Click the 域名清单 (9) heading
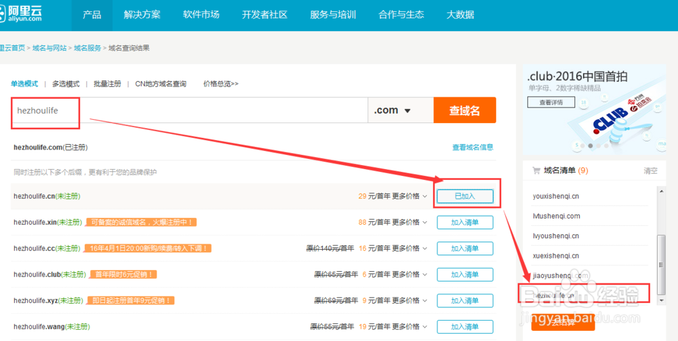 coord(565,170)
